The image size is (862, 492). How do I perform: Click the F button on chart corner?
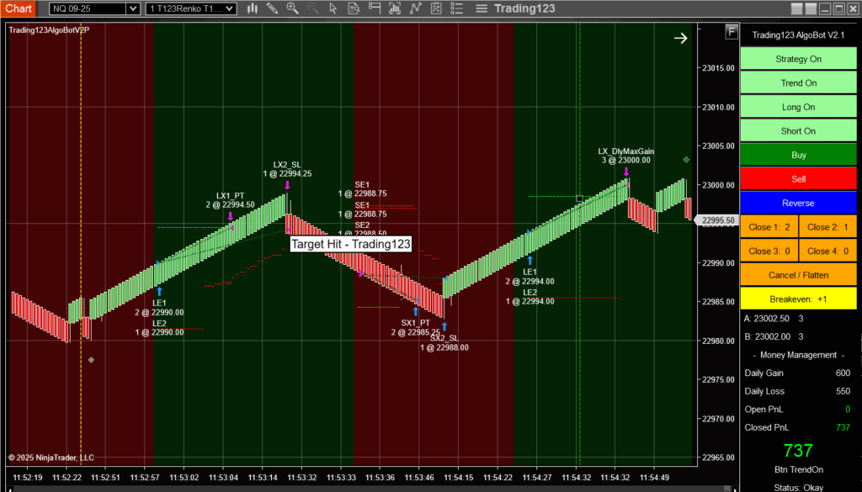point(732,32)
